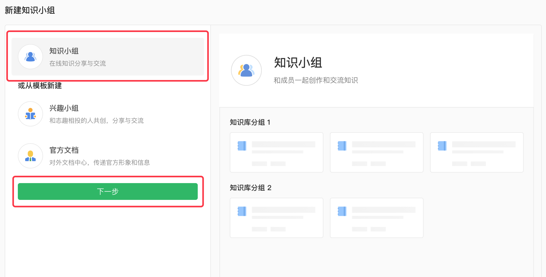546x277 pixels.
Task: Click the text 在线知识分享与交流
Action: click(78, 63)
